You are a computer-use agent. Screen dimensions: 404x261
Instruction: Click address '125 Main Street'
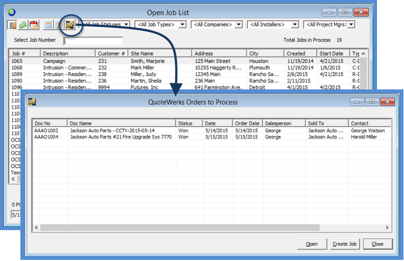(x=213, y=61)
